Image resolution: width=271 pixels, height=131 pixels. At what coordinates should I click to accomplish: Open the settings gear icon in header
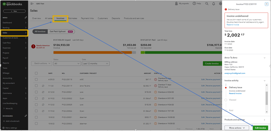point(220,4)
